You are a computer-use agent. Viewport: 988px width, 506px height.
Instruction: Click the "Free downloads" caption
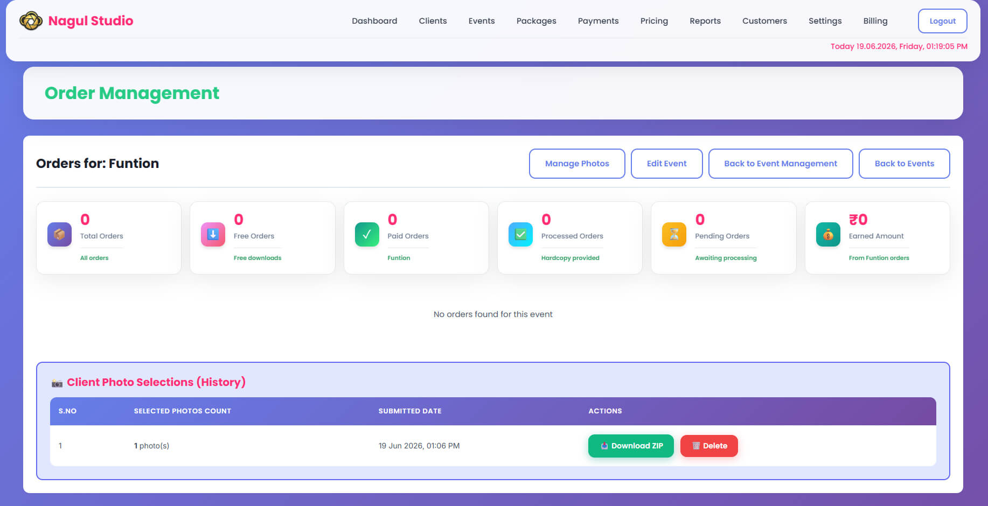coord(258,258)
